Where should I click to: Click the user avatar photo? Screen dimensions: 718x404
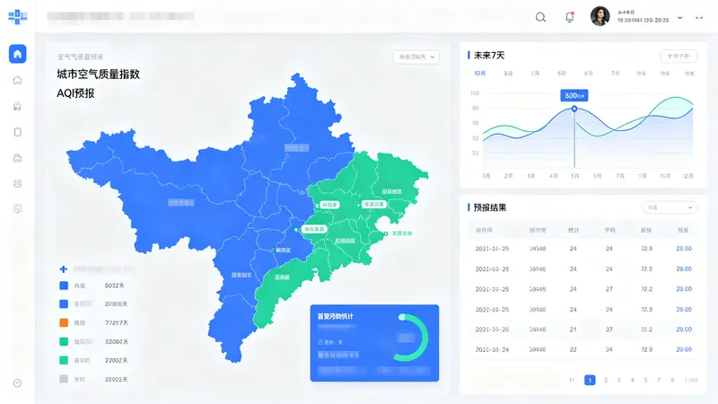coord(600,16)
